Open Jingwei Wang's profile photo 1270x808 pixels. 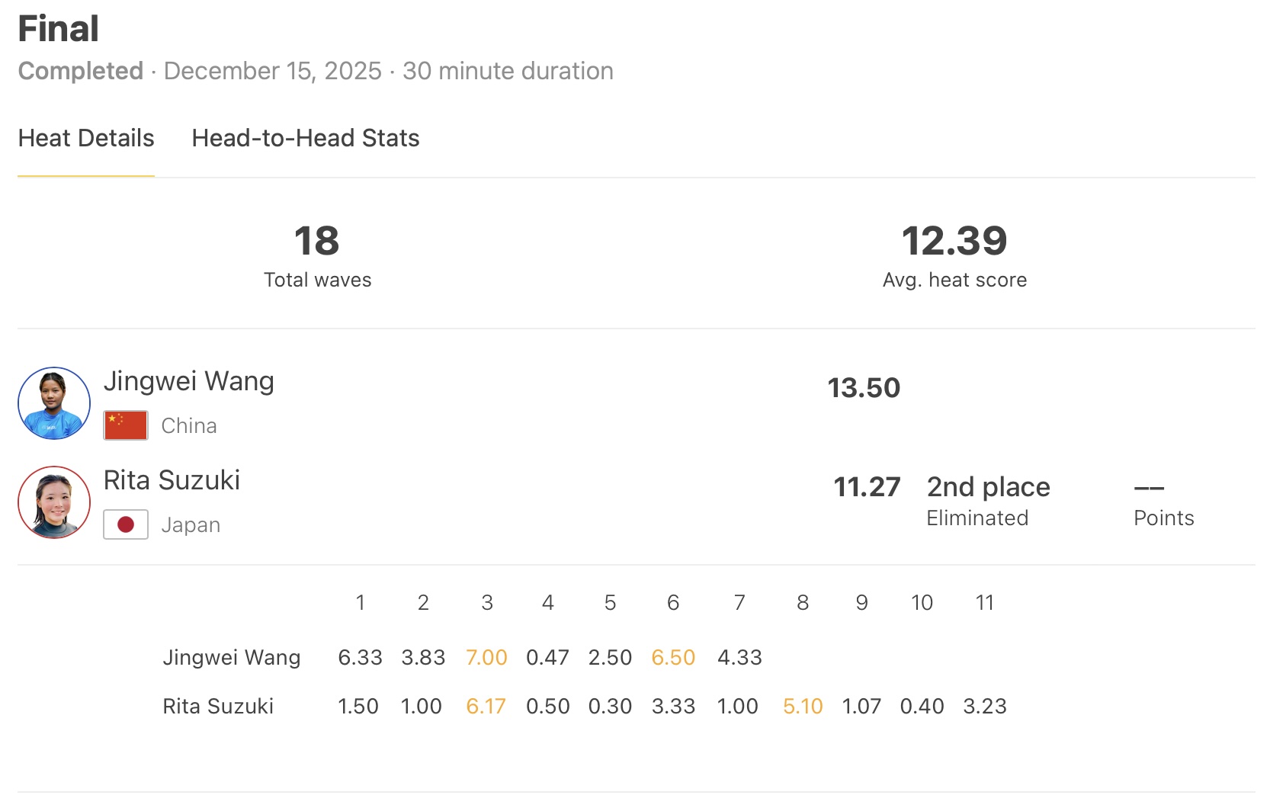(54, 403)
